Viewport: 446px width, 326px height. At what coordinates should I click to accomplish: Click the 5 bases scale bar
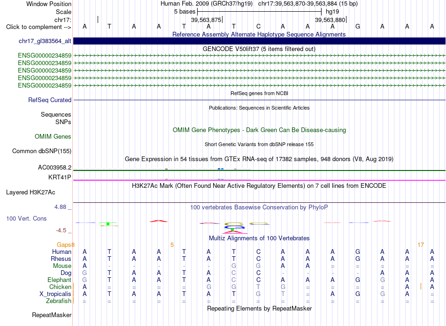259,12
